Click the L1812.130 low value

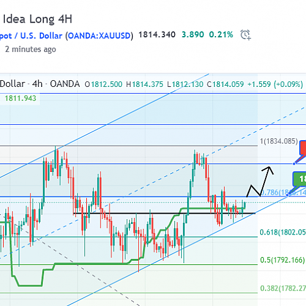coord(185,84)
